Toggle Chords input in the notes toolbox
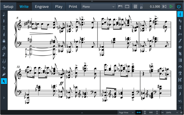This screenshot has width=184, height=115. coord(4,35)
